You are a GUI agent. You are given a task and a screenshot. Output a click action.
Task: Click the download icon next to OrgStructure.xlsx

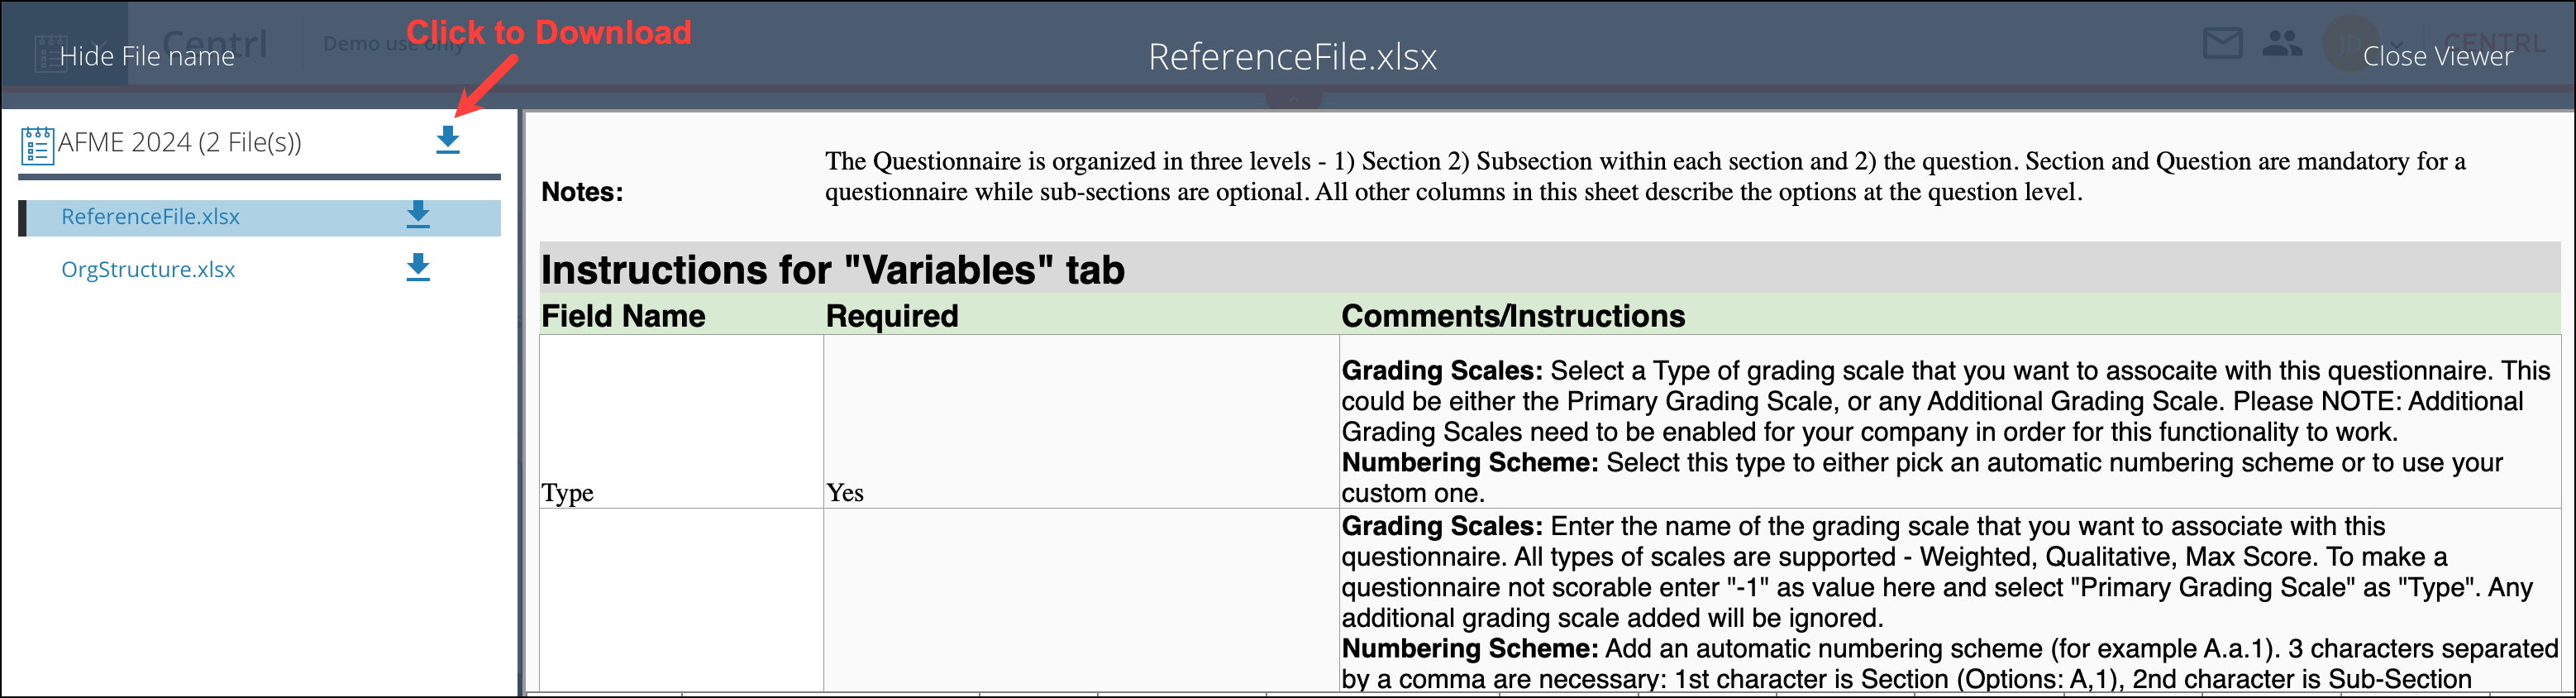point(418,268)
